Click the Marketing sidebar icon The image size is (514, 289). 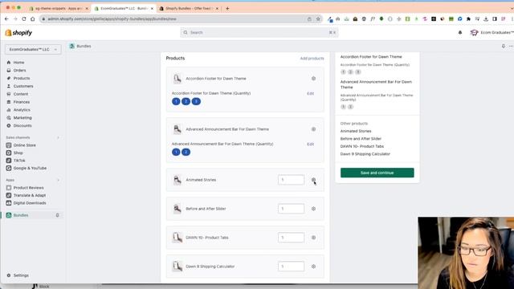[9, 118]
